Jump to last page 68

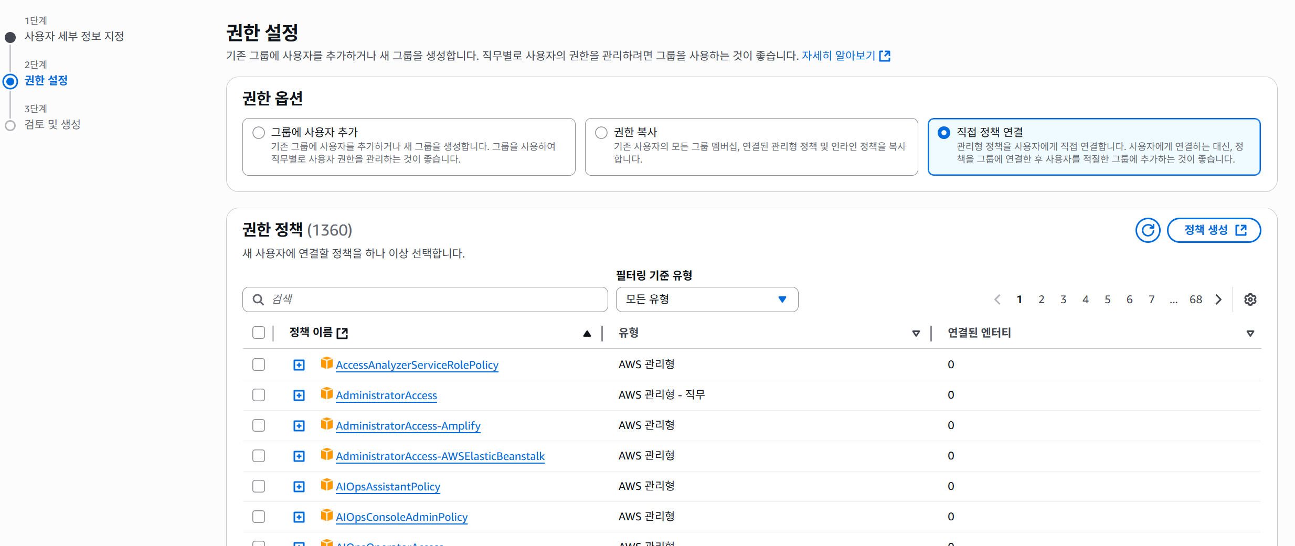(x=1196, y=299)
